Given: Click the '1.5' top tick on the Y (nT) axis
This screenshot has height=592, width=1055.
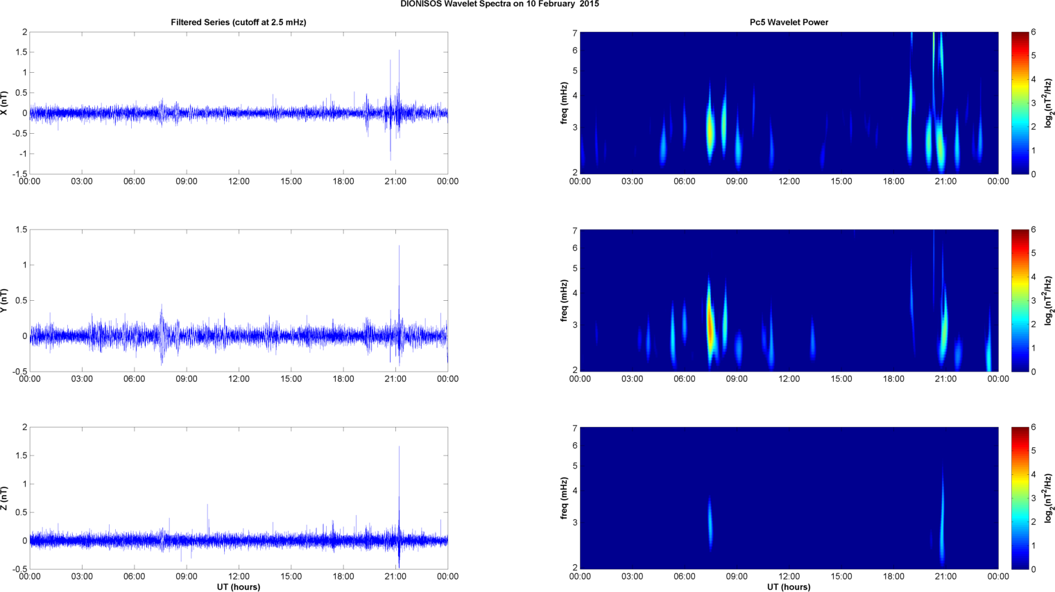Looking at the screenshot, I should pyautogui.click(x=21, y=230).
